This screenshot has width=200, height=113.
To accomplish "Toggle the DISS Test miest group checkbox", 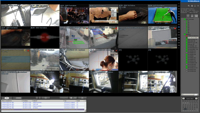I will point(184,19).
